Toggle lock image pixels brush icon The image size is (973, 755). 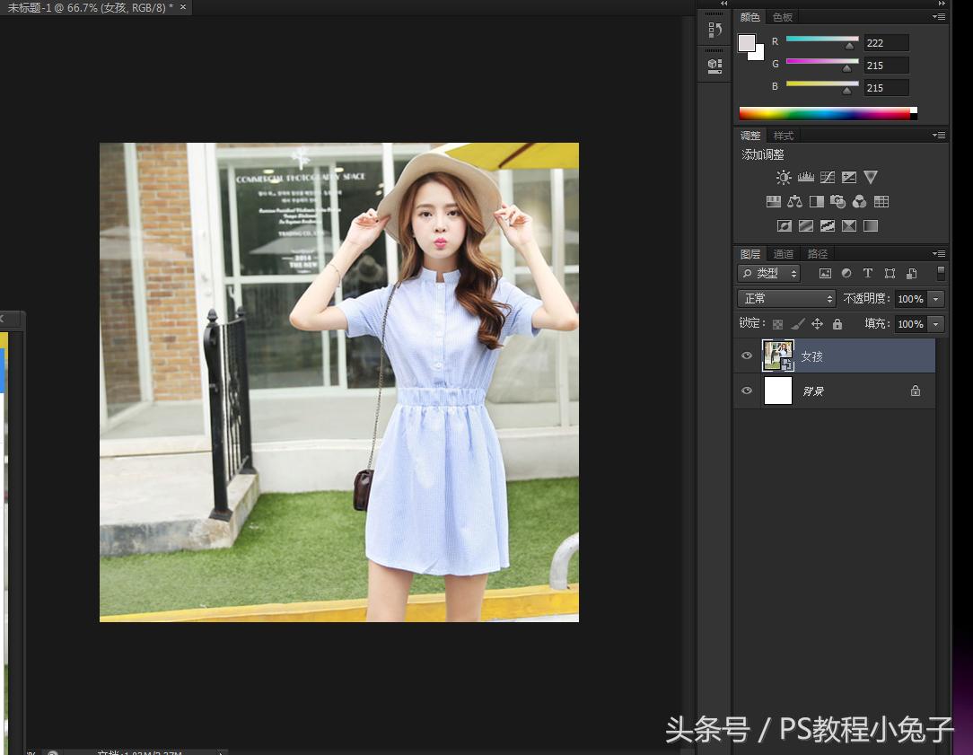798,324
